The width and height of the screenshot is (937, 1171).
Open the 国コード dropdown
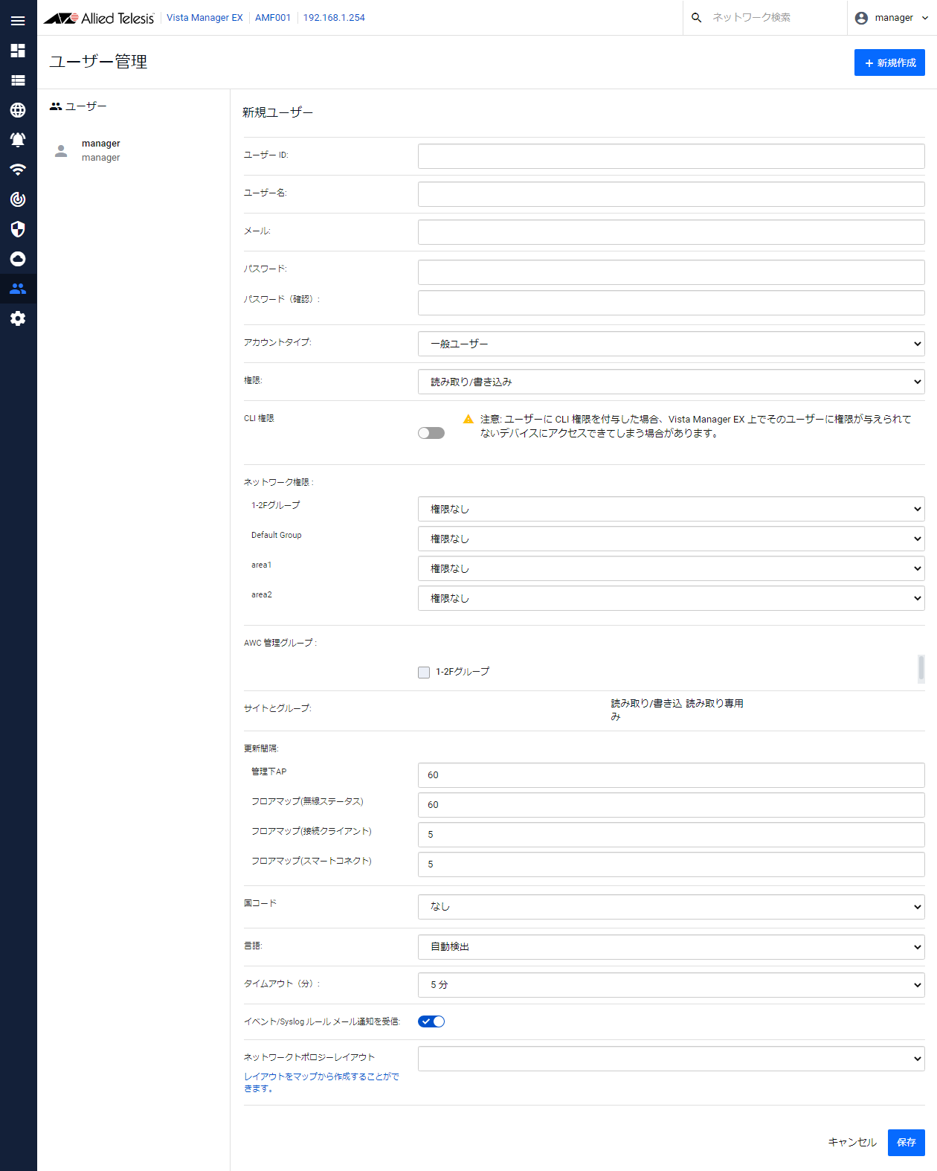point(672,906)
